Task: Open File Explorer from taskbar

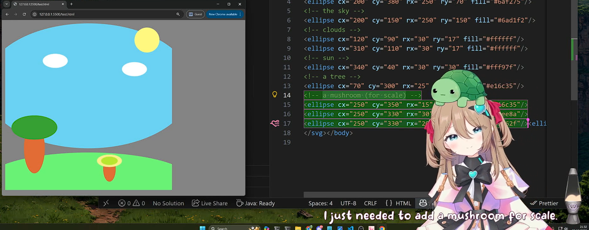Action: pos(298,228)
